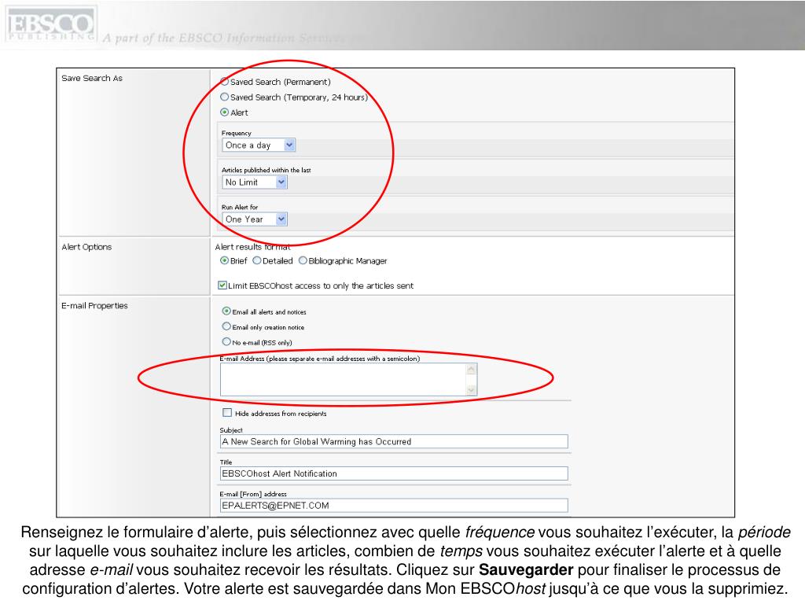The height and width of the screenshot is (604, 805).
Task: Choose the Alert radio button
Action: [224, 112]
